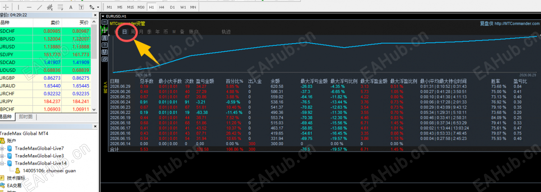Select the crosshair cursor tool
Screen dimensions: 541x192
pyautogui.click(x=5, y=7)
